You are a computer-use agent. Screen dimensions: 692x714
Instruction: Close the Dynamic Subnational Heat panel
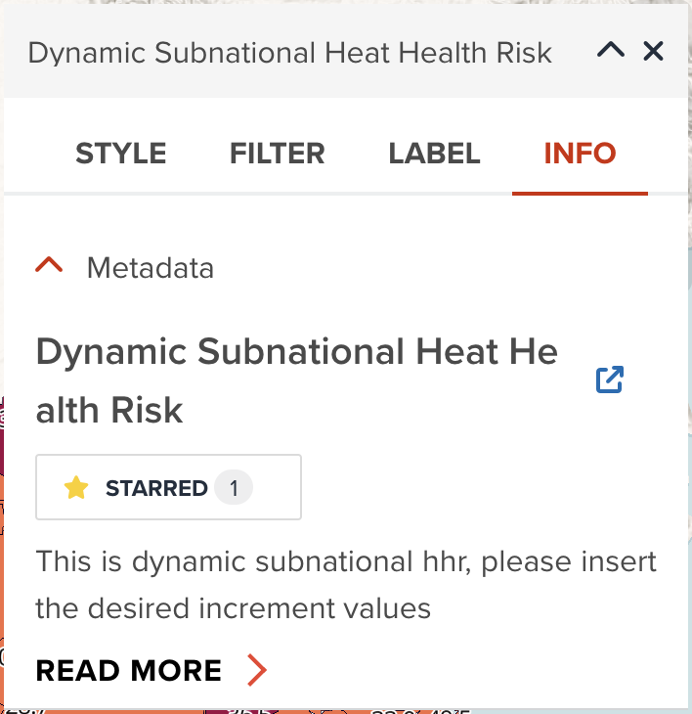tap(654, 51)
